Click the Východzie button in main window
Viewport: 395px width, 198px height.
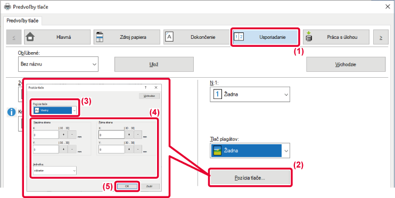(346, 64)
